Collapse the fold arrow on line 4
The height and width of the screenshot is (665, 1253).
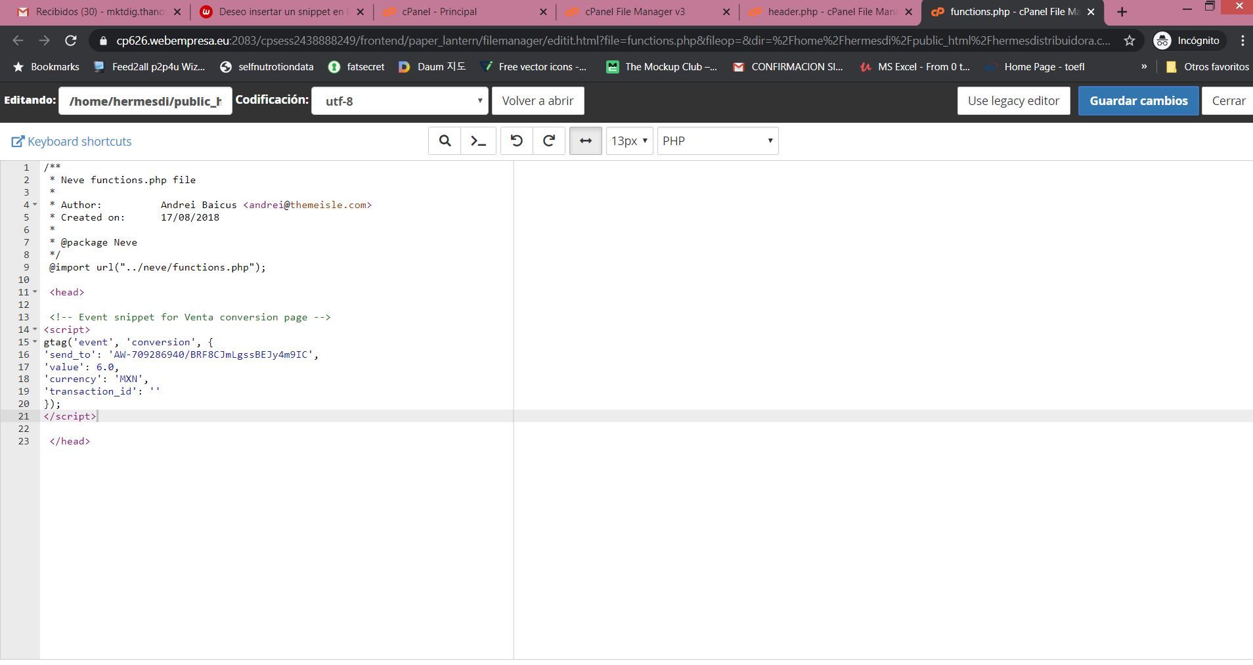tap(35, 205)
